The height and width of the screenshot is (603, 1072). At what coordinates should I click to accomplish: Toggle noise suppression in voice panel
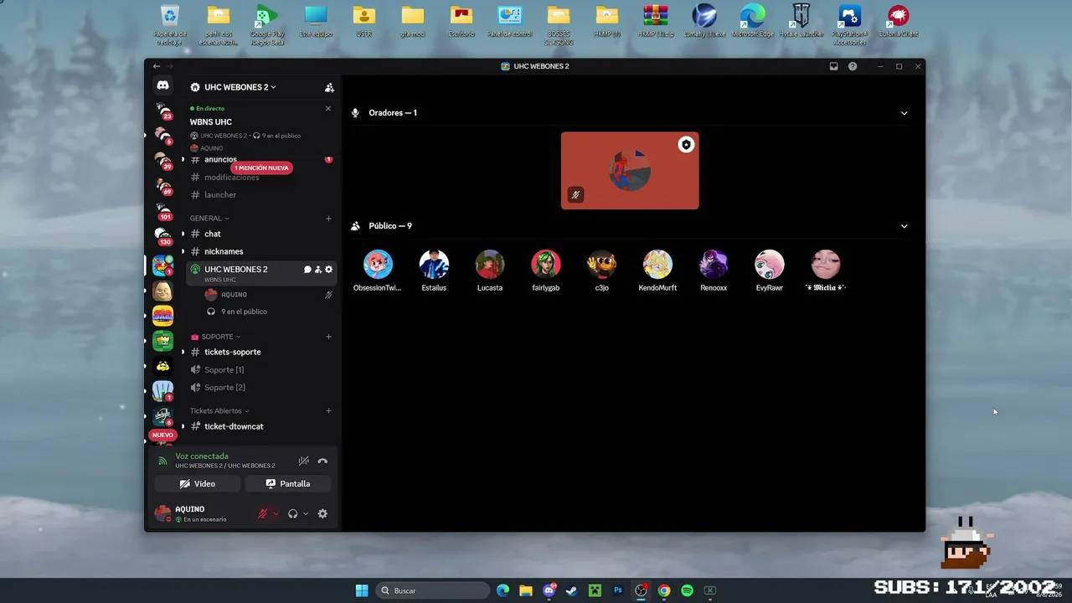303,461
